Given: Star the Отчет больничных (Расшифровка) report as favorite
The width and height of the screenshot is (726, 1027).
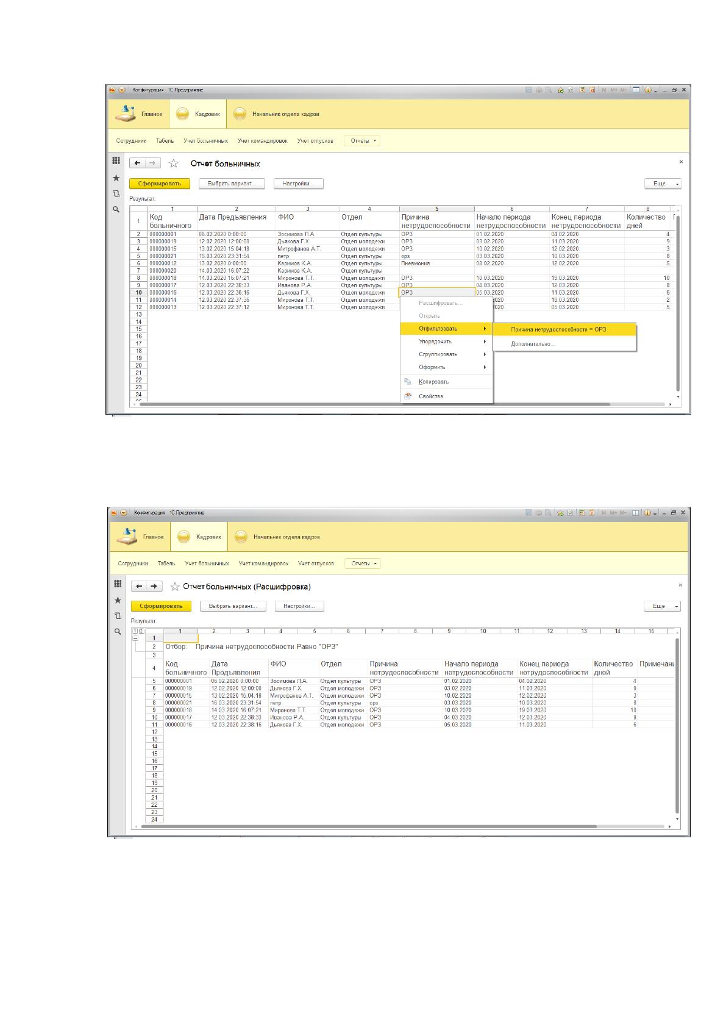Looking at the screenshot, I should pyautogui.click(x=175, y=587).
